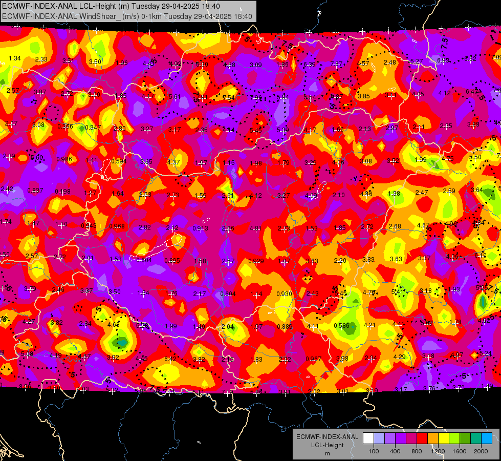Click the 8.26 shear value
The width and height of the screenshot is (501, 461).
(x=25, y=386)
